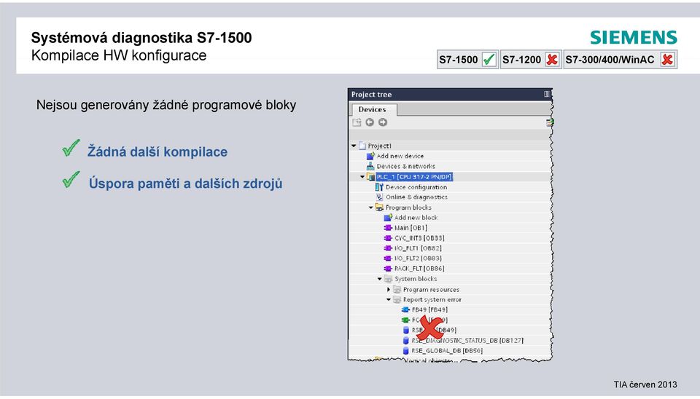Open CYC_INT3 [OB33] block
The height and width of the screenshot is (399, 700).
tap(420, 238)
